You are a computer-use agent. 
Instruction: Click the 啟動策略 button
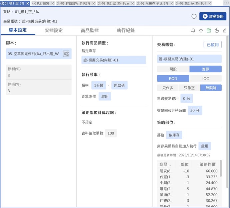click(213, 16)
